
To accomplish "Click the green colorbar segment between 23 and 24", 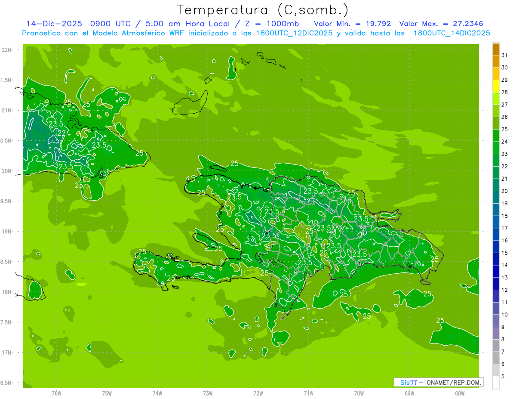I will 496,148.
